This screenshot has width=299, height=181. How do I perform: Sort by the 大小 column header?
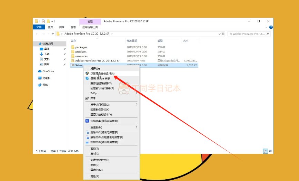tap(186, 41)
